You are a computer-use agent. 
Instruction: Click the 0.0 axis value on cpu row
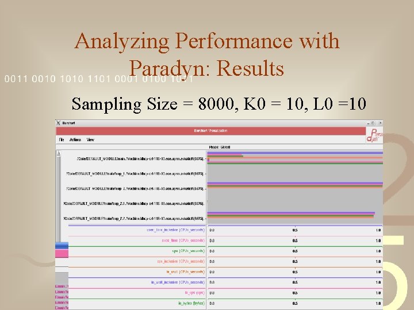click(x=212, y=251)
